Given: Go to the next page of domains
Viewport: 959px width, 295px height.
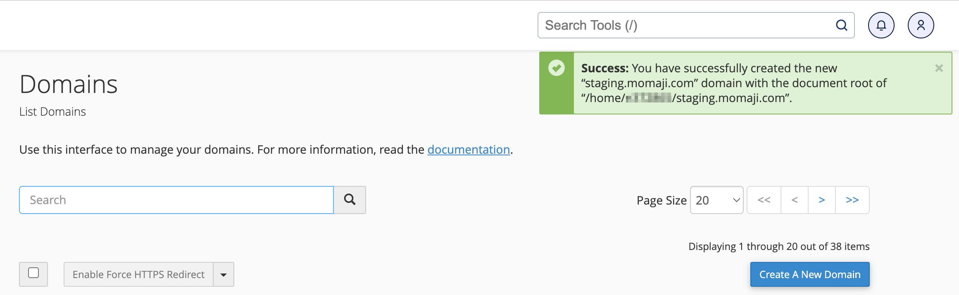Looking at the screenshot, I should tap(822, 200).
